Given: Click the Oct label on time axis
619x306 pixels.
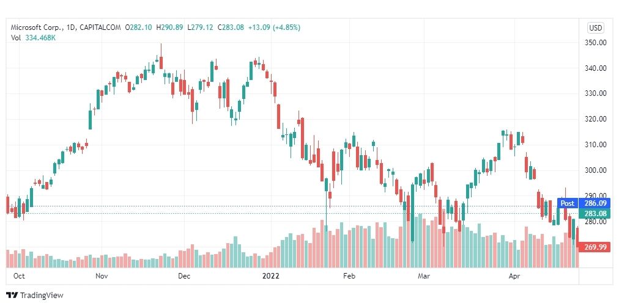Looking at the screenshot, I should point(19,276).
